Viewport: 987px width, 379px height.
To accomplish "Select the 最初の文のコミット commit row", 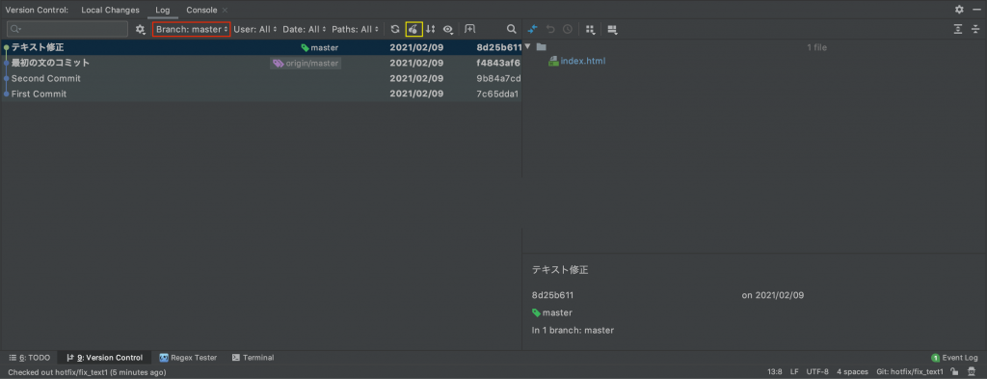I will pos(261,63).
